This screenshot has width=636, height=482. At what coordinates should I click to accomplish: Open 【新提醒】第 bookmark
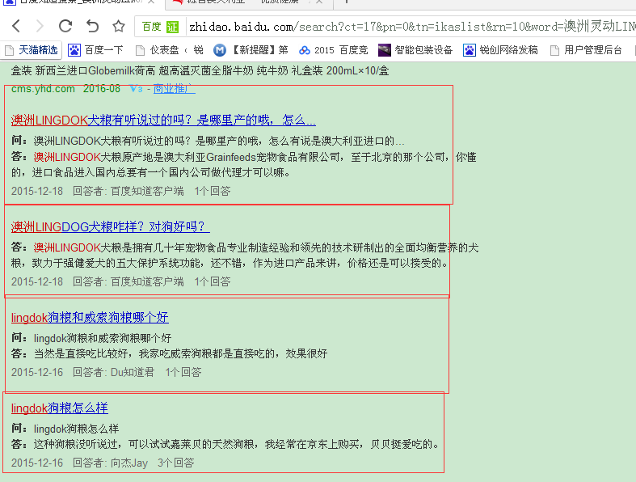pos(251,50)
